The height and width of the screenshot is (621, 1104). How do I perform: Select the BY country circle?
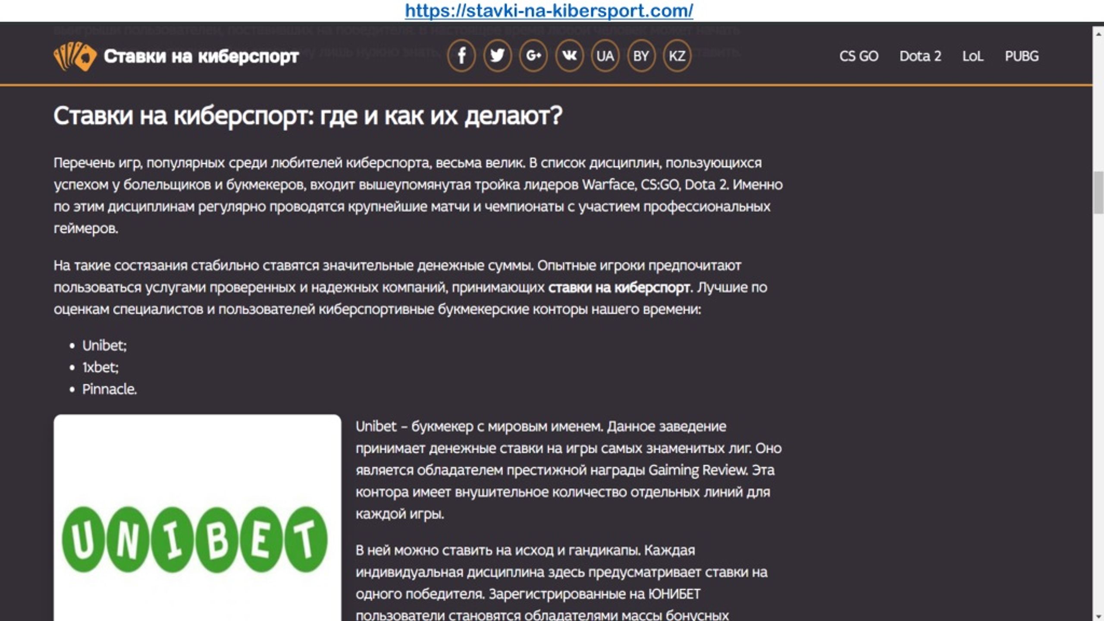(x=641, y=56)
